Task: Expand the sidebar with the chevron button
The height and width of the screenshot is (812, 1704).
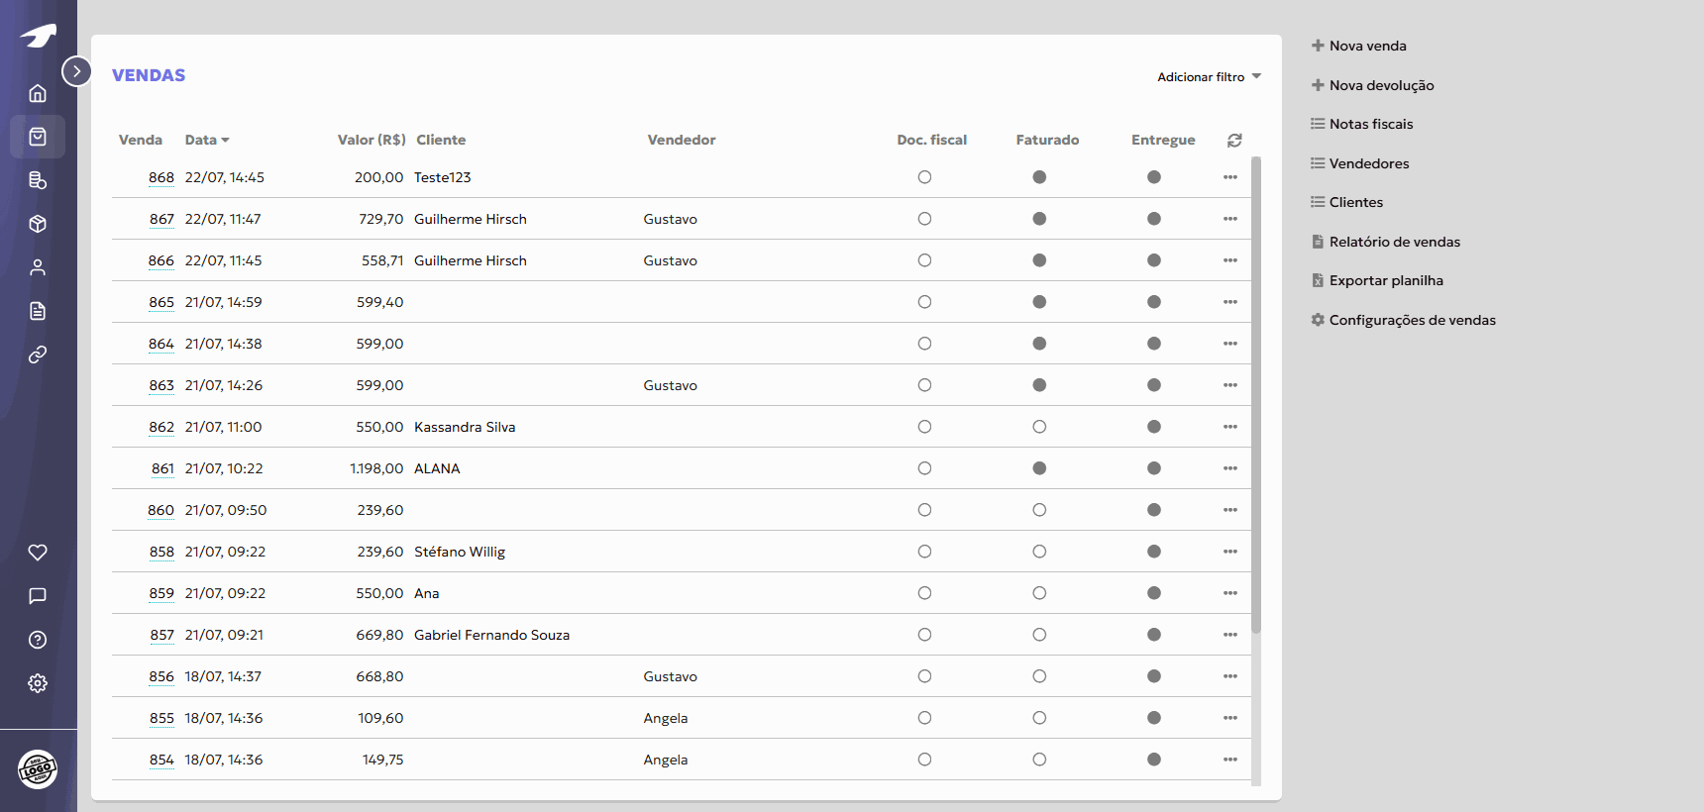Action: tap(77, 71)
